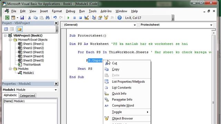The height and width of the screenshot is (124, 221).
Task: Open the File menu
Action: click(14, 11)
